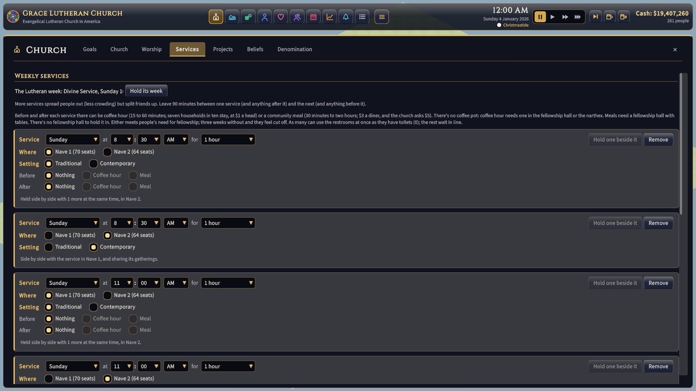This screenshot has width=696, height=391.
Task: Choose Meal after first 8:30 service
Action: click(x=133, y=187)
